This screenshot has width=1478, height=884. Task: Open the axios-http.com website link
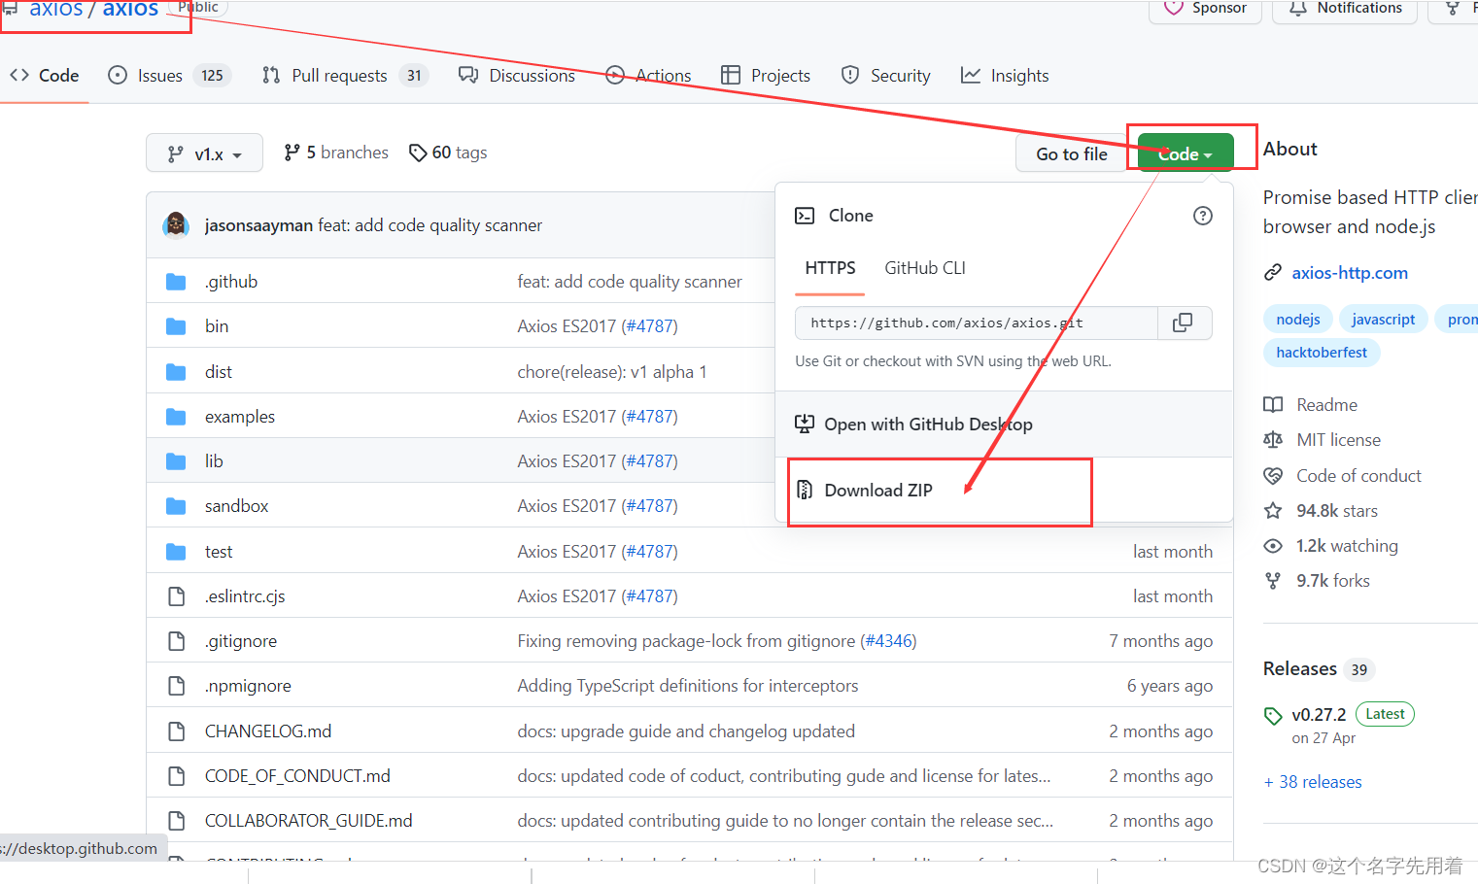(x=1350, y=273)
